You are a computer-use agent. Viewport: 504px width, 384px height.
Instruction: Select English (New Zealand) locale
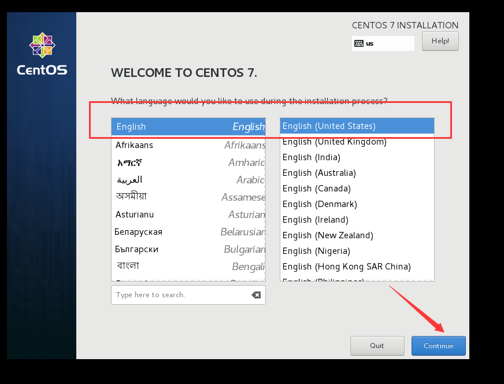point(357,235)
